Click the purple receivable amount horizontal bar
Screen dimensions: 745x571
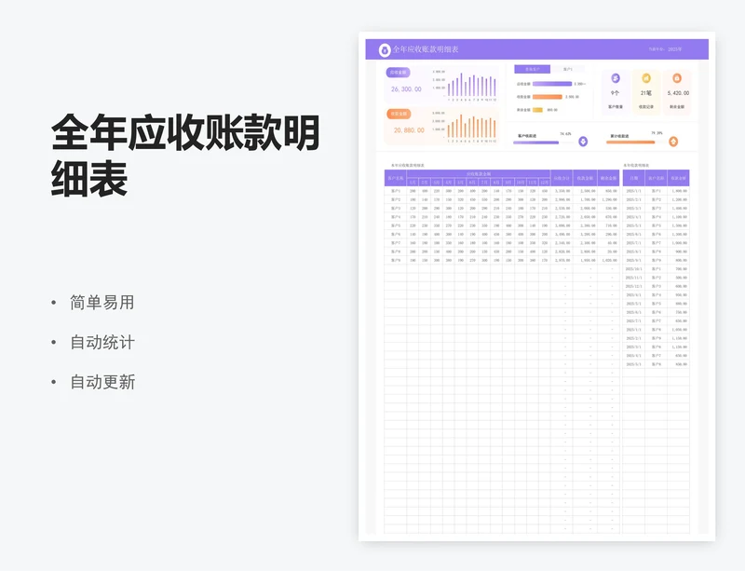552,84
